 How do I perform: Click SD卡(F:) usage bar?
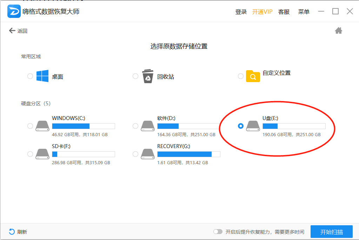click(x=84, y=154)
